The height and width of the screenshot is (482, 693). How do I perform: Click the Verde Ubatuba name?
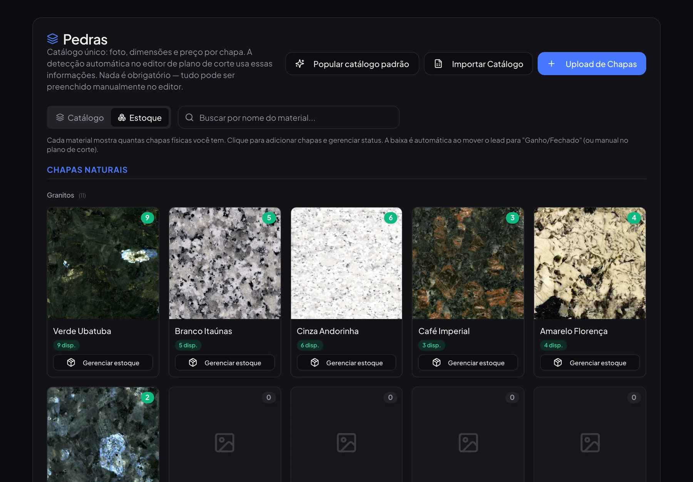[x=82, y=331]
